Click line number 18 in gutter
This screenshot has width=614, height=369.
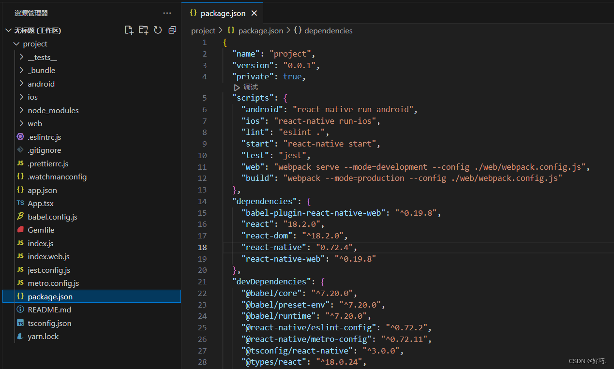coord(202,247)
